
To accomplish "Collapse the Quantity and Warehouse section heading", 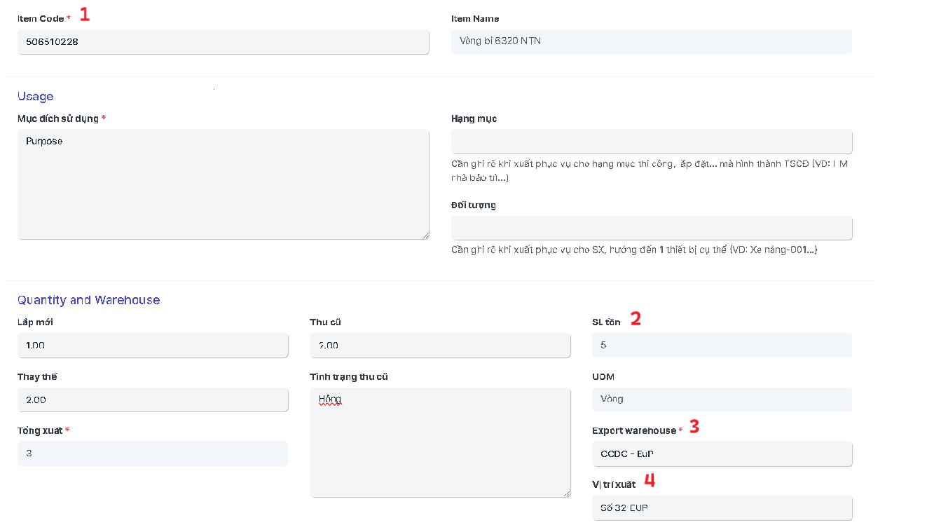I will (88, 300).
